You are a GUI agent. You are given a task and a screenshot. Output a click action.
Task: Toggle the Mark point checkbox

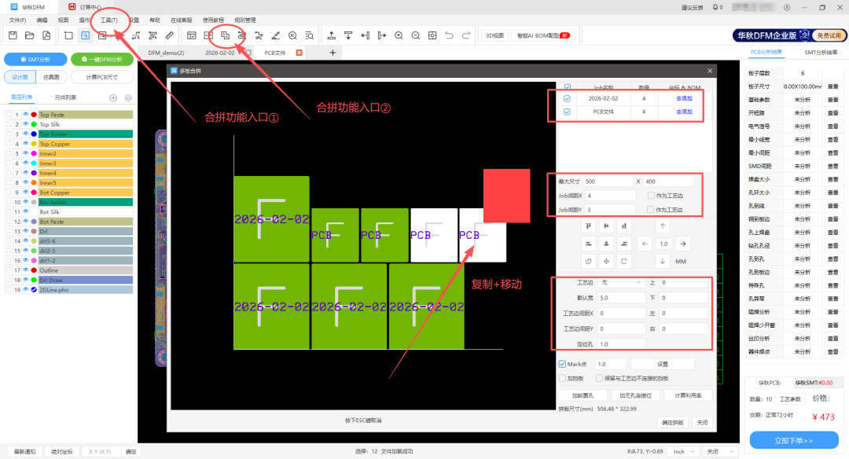click(562, 364)
